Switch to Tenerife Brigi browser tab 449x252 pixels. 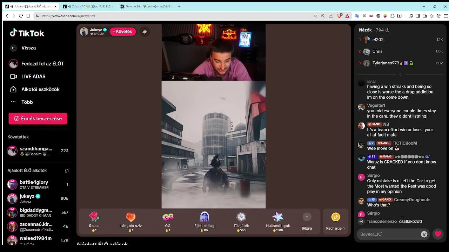[x=146, y=6]
